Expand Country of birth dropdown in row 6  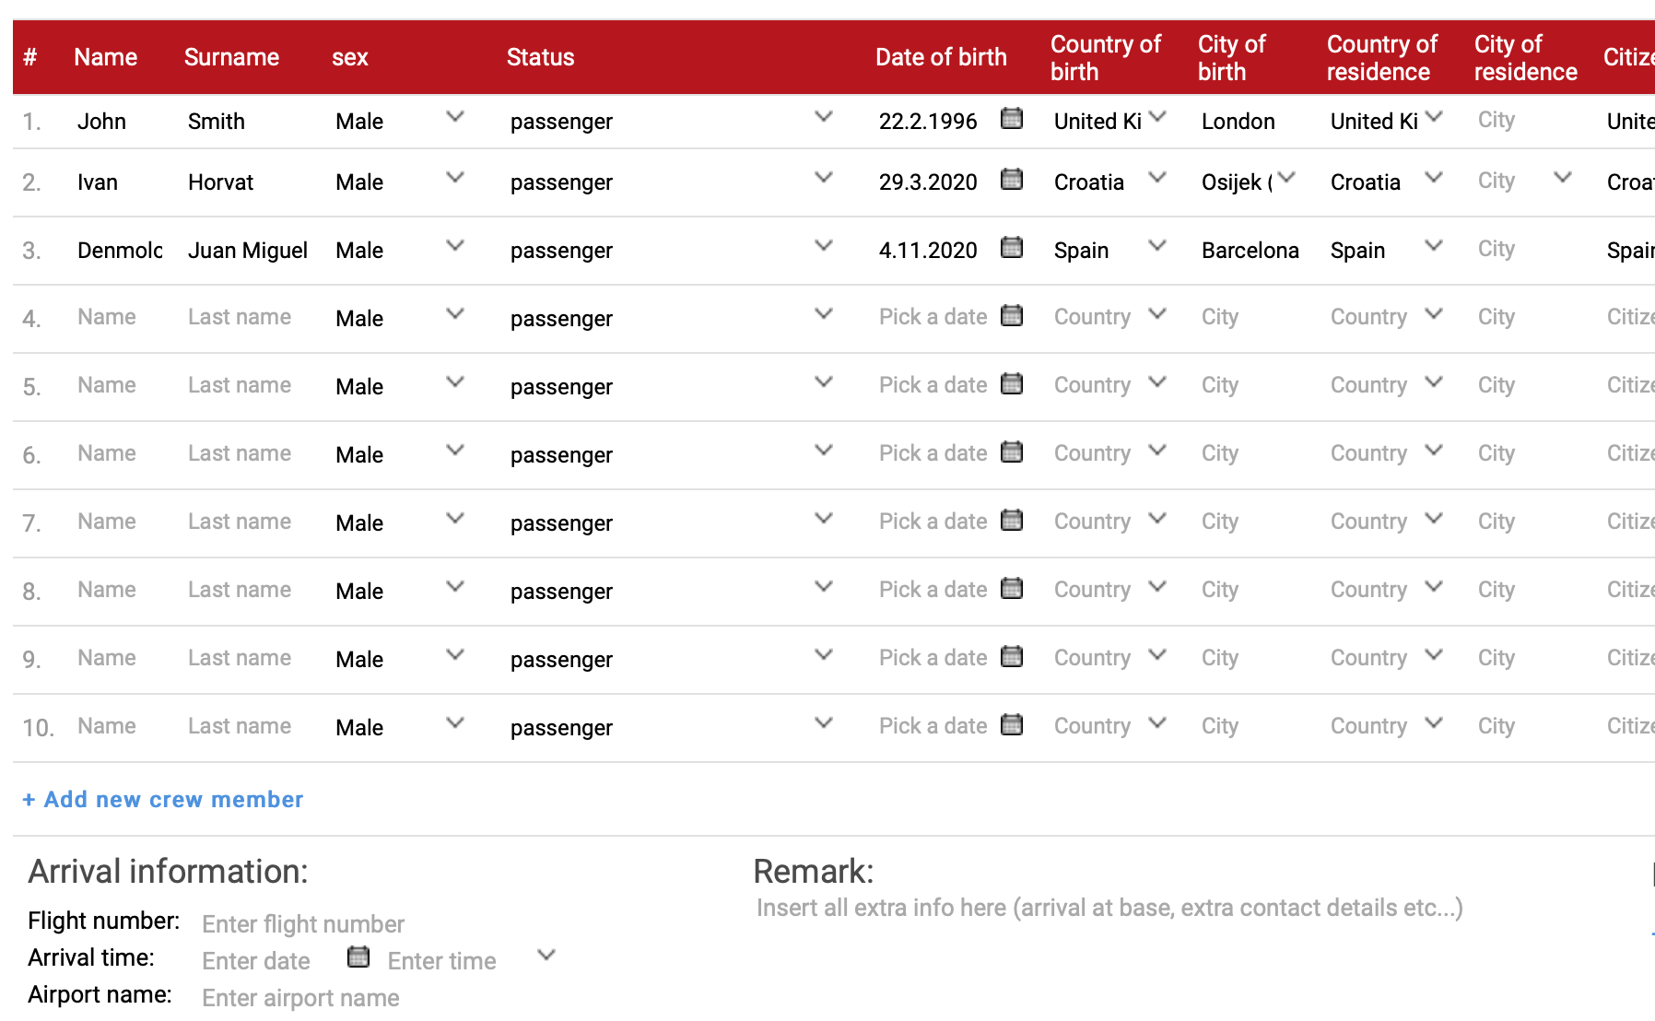point(1157,451)
